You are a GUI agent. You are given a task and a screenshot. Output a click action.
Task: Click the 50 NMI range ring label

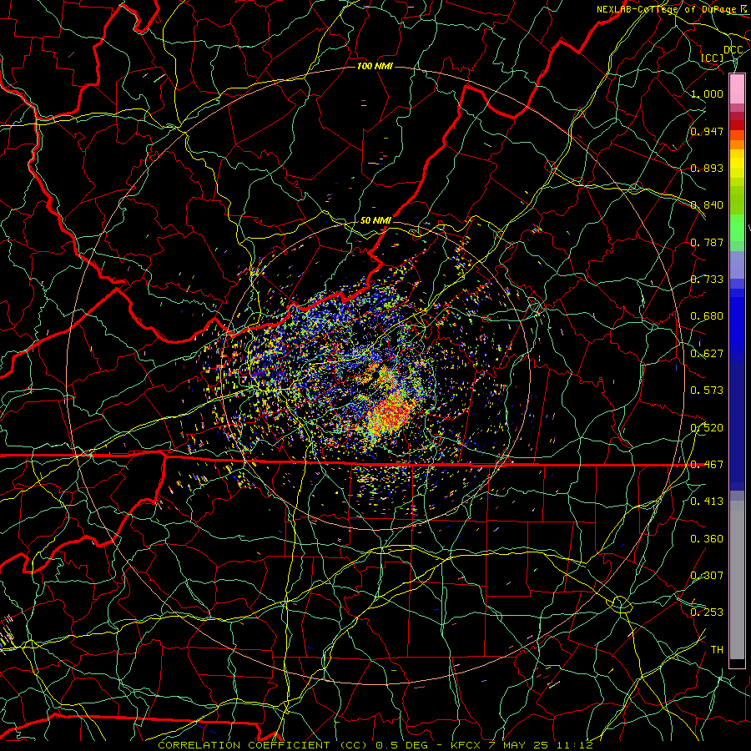(375, 220)
